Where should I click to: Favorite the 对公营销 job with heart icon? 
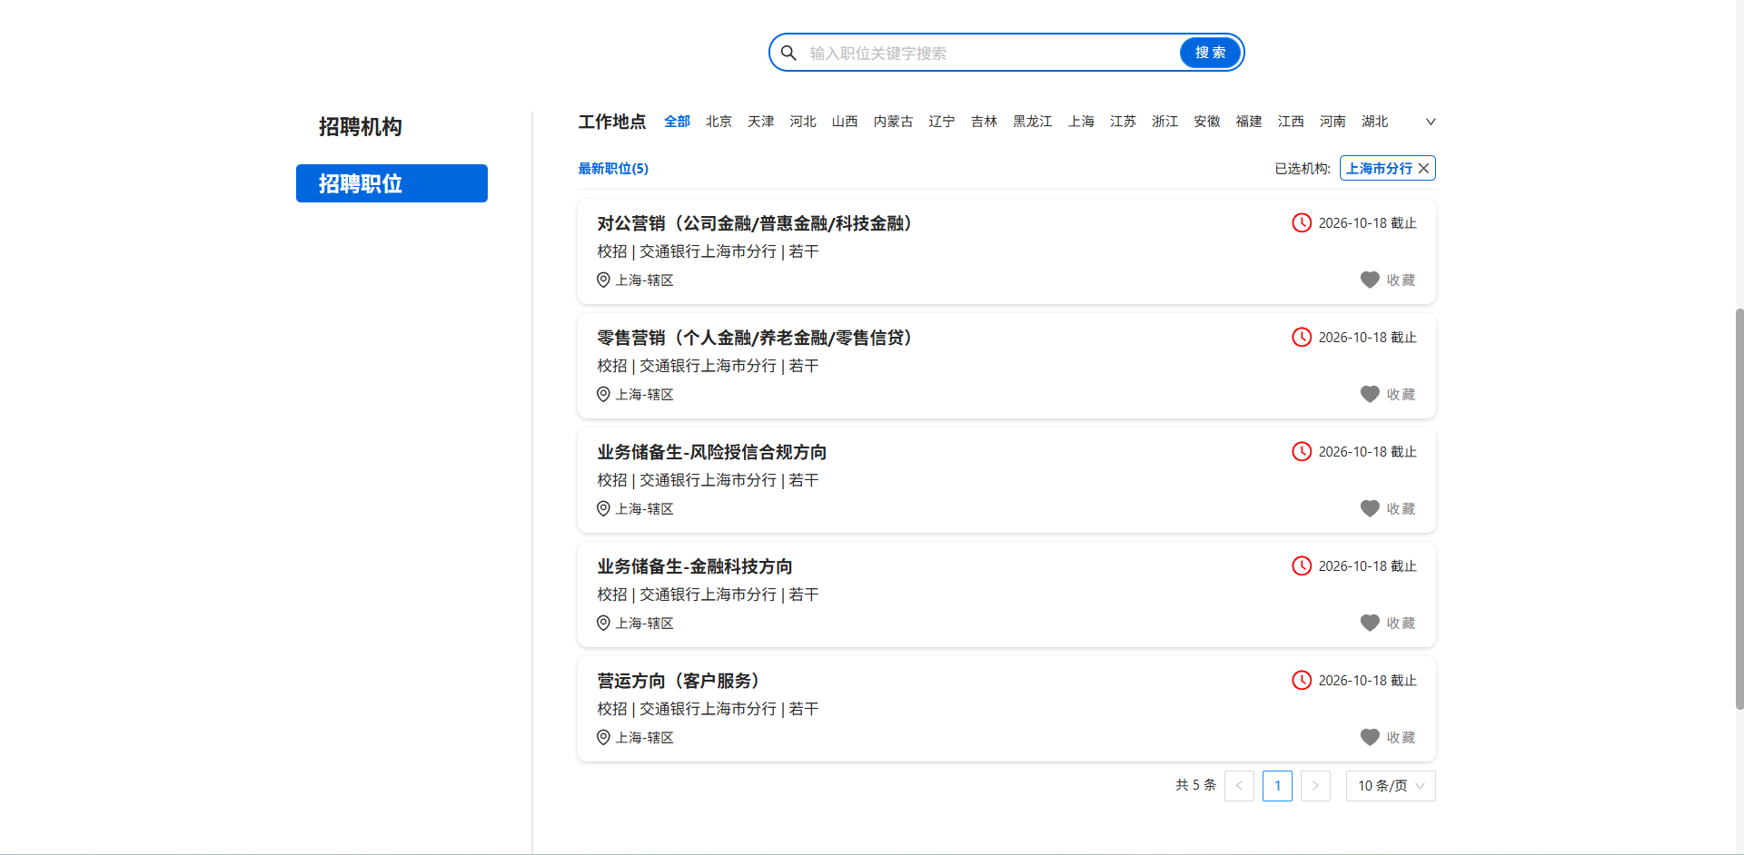1370,280
